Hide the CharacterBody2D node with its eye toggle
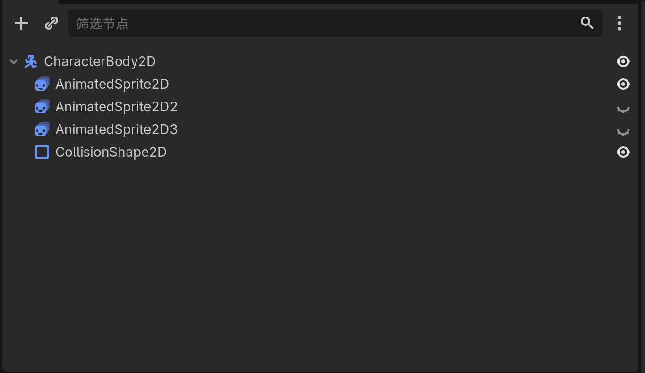Screen dimensions: 645x373 tap(623, 61)
